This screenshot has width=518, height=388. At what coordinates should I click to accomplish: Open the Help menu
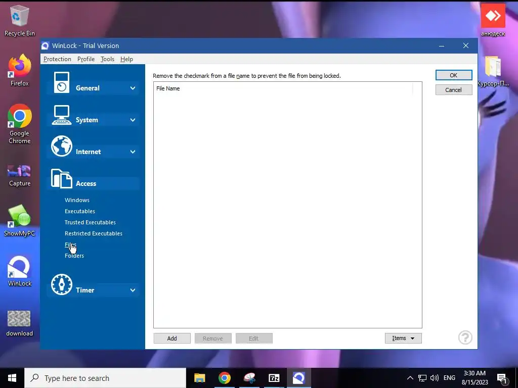pos(126,59)
